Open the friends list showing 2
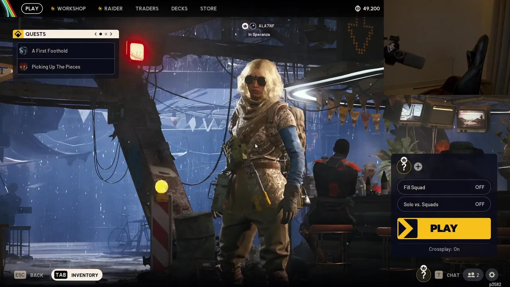510x287 pixels. (x=473, y=275)
